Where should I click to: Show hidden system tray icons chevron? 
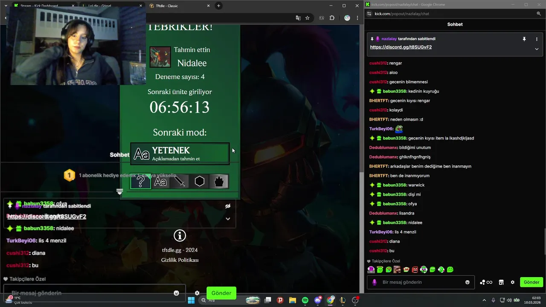pos(484,300)
